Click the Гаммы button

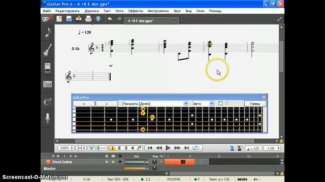pos(255,104)
